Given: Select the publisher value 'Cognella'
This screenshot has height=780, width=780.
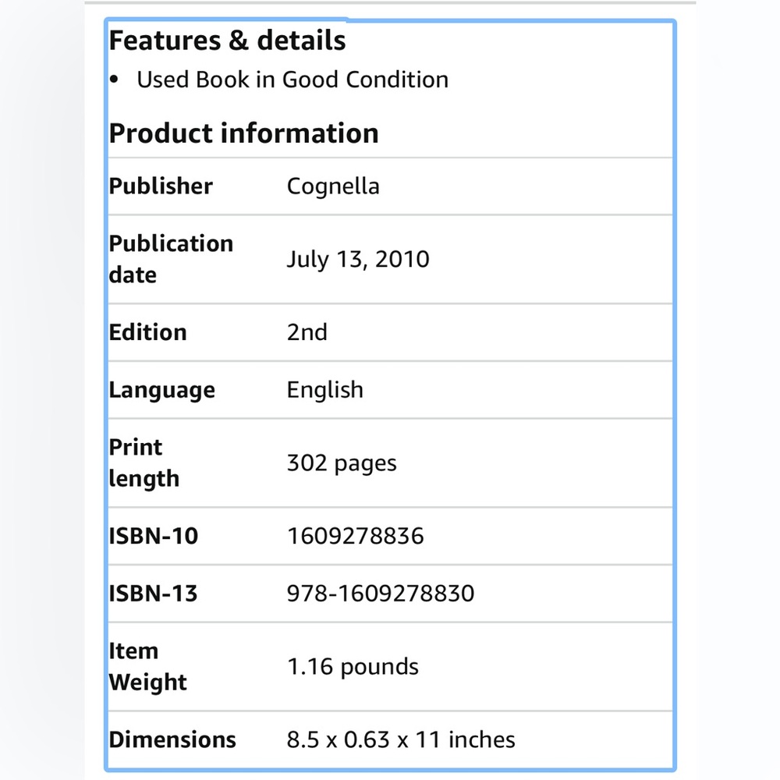Looking at the screenshot, I should [x=333, y=186].
